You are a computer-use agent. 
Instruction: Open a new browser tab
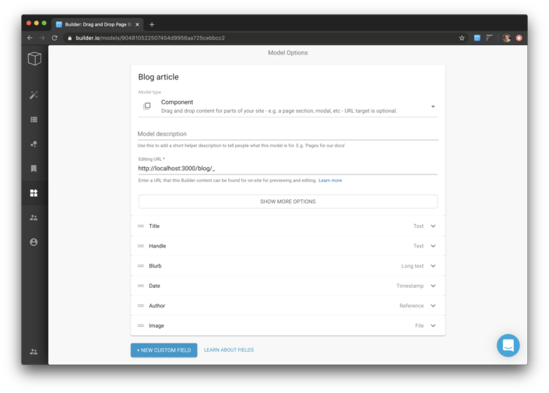(x=152, y=24)
